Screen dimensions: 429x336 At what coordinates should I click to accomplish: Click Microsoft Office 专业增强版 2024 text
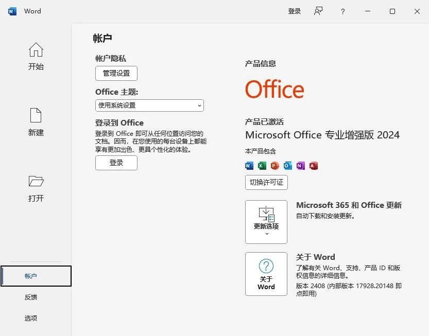pos(322,135)
